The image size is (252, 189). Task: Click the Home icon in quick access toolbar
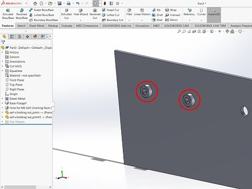pyautogui.click(x=35, y=3)
